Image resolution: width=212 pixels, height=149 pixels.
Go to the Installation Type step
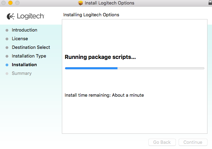click(x=29, y=56)
